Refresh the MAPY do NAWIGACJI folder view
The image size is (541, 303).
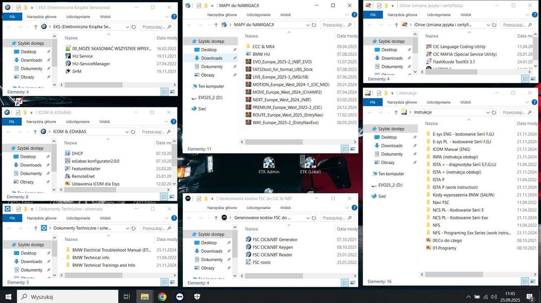[314, 25]
